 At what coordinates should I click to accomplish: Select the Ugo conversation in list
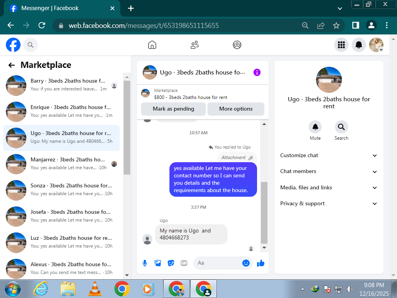pos(61,138)
